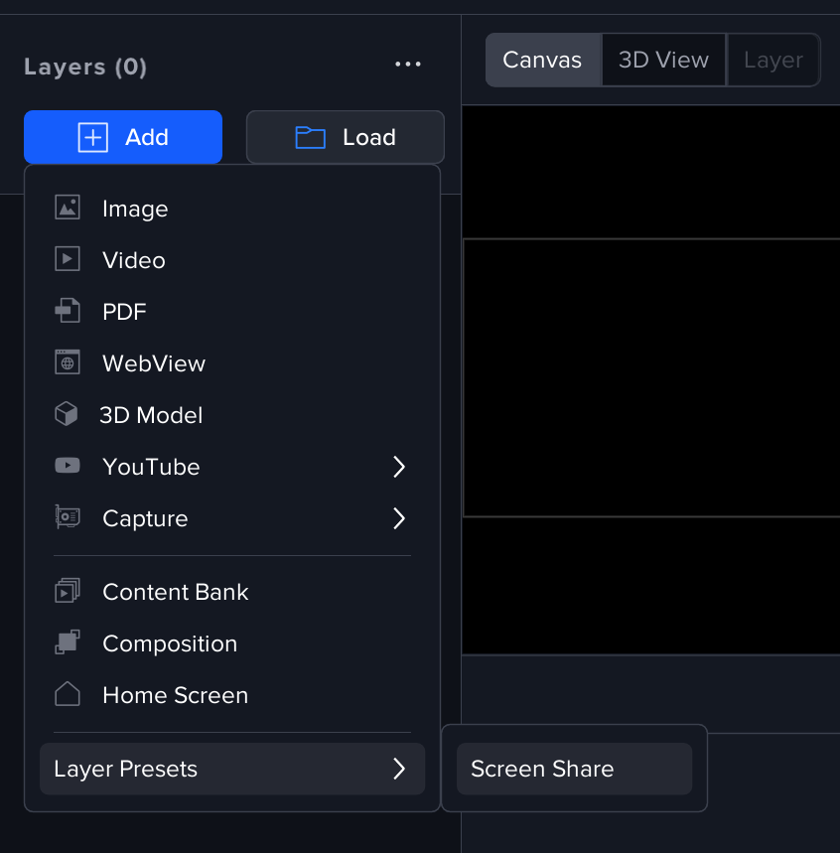Open the Layers panel three-dot menu
The image size is (840, 853).
tap(408, 65)
